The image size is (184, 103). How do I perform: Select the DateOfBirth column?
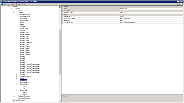coord(24,18)
